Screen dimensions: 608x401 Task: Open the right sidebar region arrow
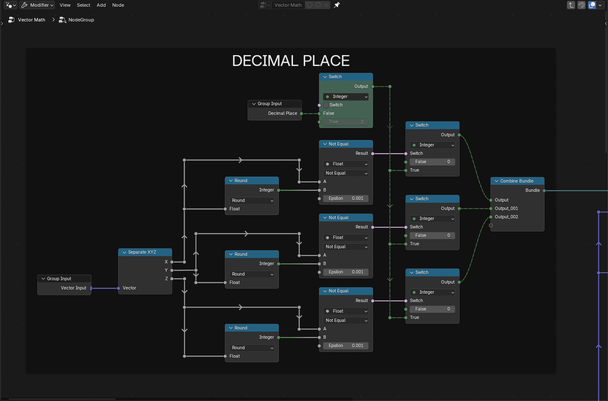pyautogui.click(x=606, y=24)
